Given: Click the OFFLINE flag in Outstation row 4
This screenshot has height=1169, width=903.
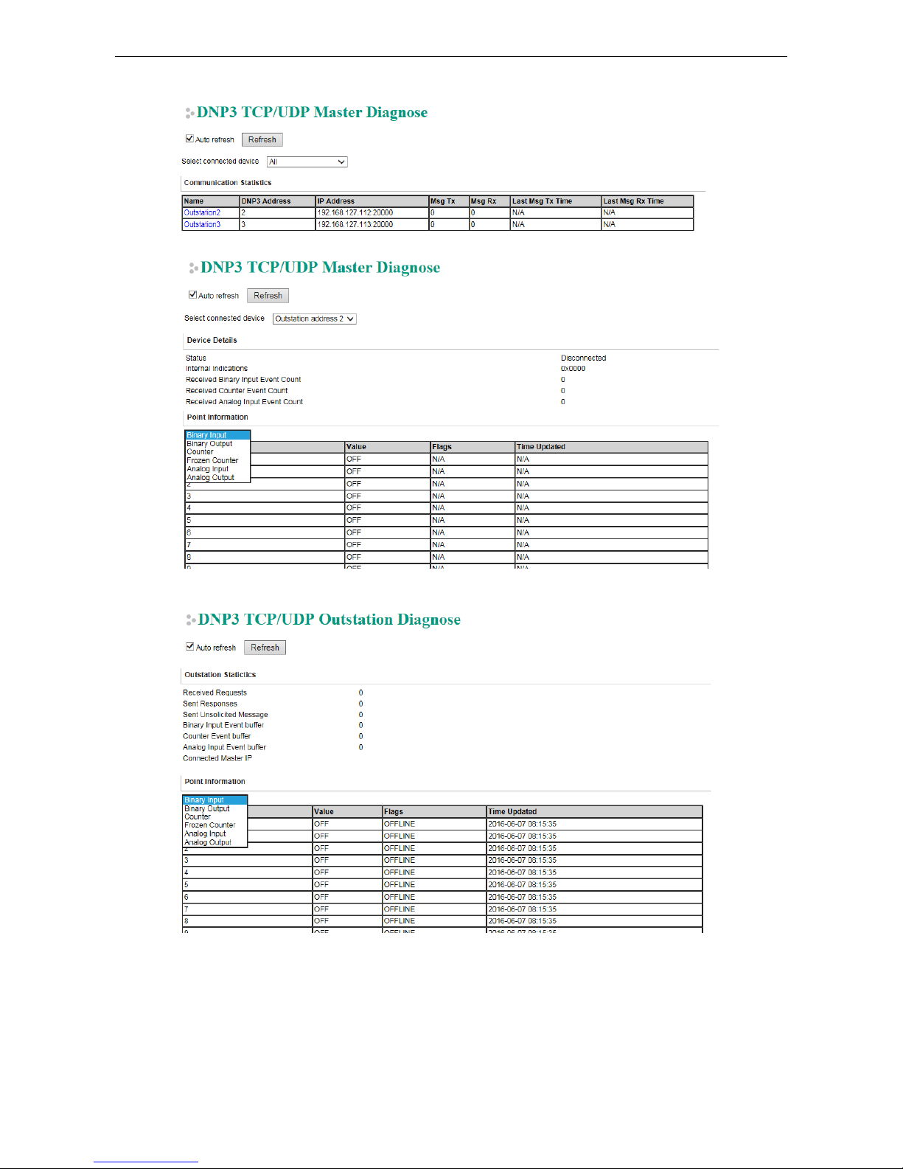Looking at the screenshot, I should tap(400, 873).
